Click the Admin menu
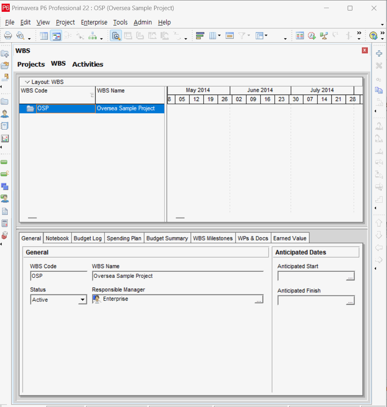 pyautogui.click(x=143, y=22)
